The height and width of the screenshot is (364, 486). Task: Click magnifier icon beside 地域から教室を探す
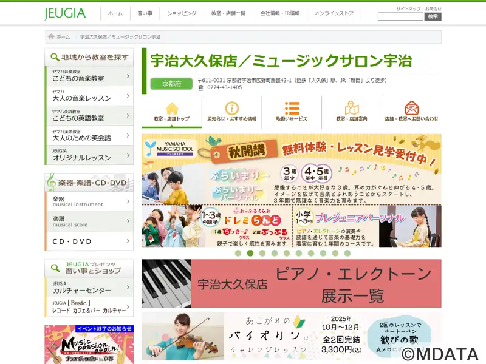[x=54, y=58]
